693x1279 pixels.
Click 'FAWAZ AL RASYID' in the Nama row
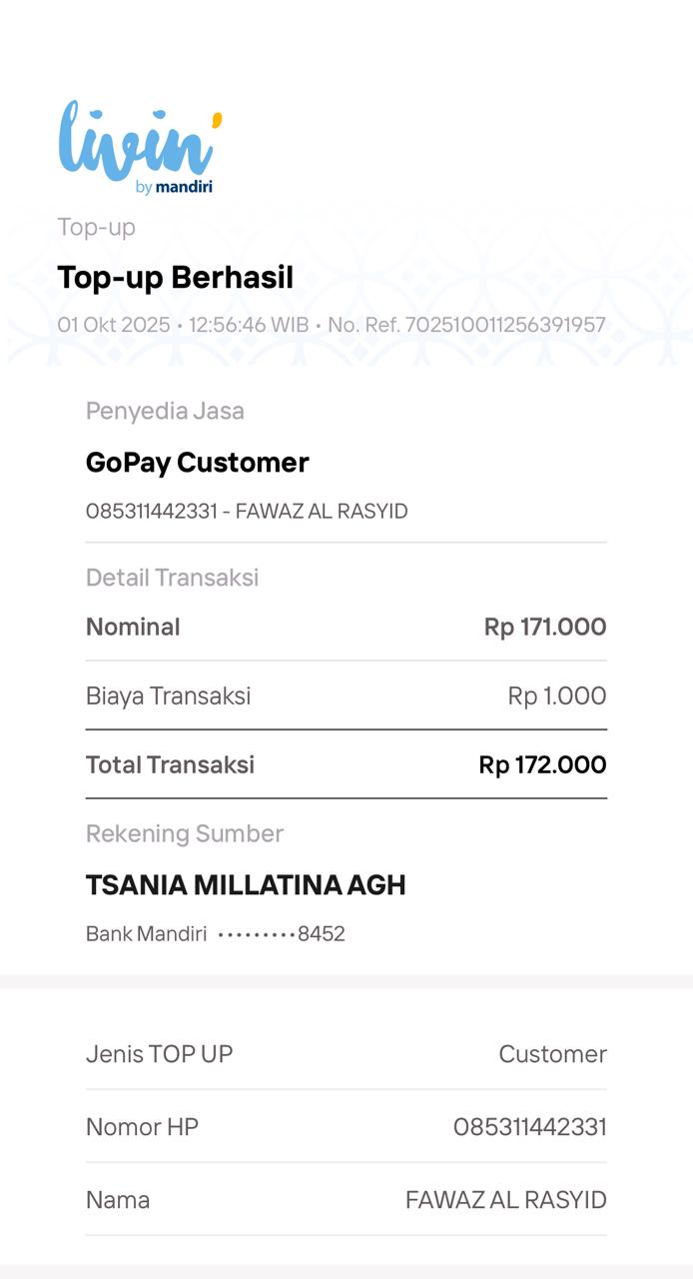tap(505, 1200)
